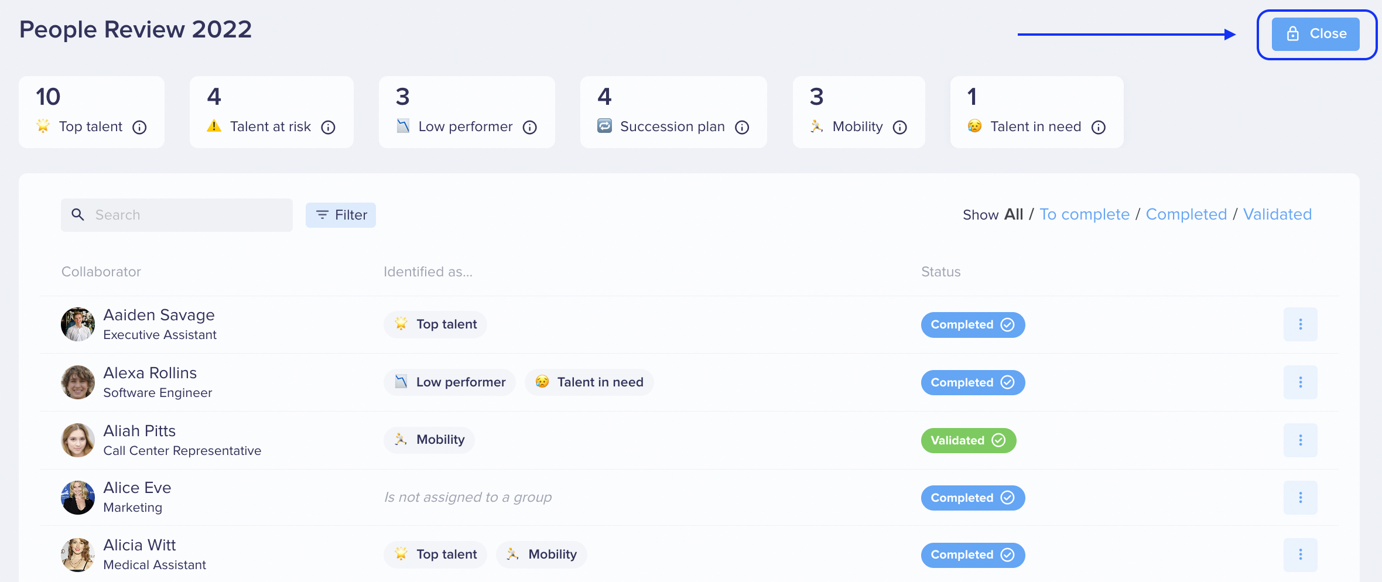Show only Validated reviews

tap(1277, 214)
